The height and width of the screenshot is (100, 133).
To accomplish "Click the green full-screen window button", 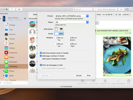I will tap(7, 9).
